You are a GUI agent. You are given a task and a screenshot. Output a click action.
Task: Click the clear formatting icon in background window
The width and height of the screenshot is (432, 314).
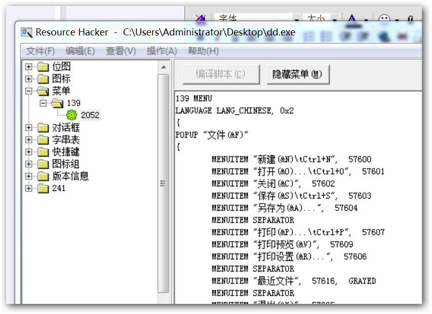point(201,18)
